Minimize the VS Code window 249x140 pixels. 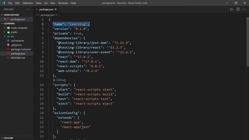(x=227, y=3)
